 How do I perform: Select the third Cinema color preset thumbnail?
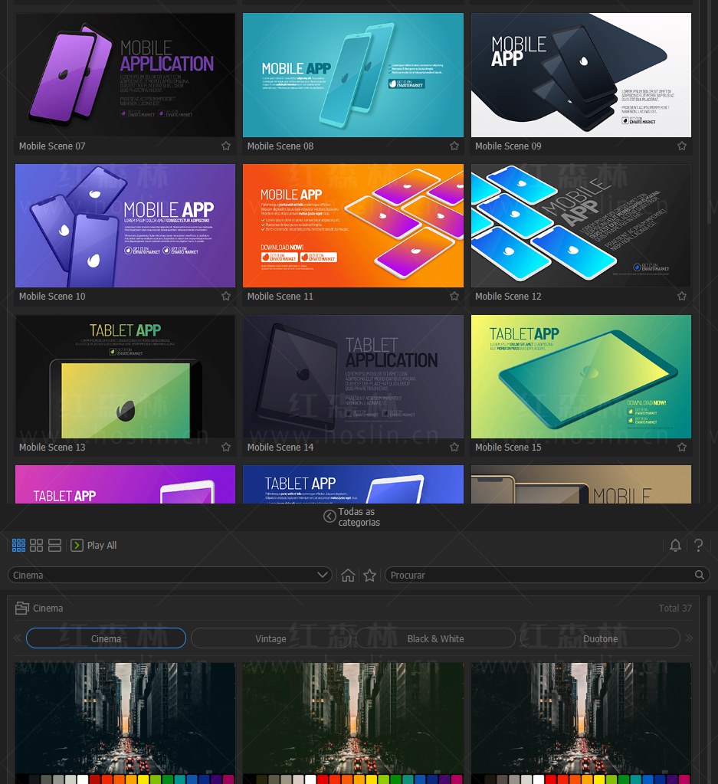[581, 723]
